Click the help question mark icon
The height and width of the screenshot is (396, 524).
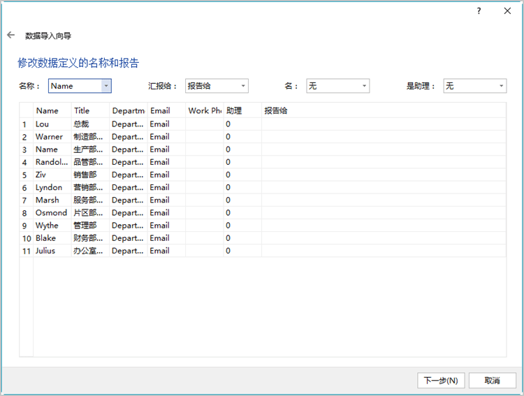[x=479, y=11]
